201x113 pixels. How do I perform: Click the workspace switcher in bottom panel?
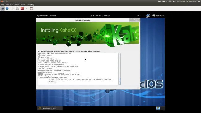click(160, 108)
